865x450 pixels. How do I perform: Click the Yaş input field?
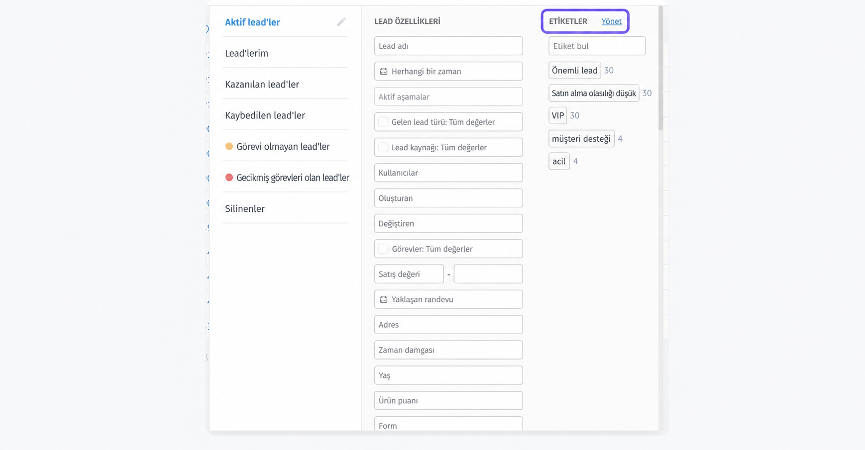pos(448,375)
